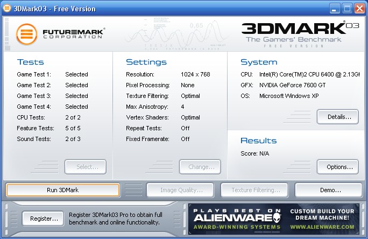Click the Register 3DMark03 Pro description text

coord(116,219)
